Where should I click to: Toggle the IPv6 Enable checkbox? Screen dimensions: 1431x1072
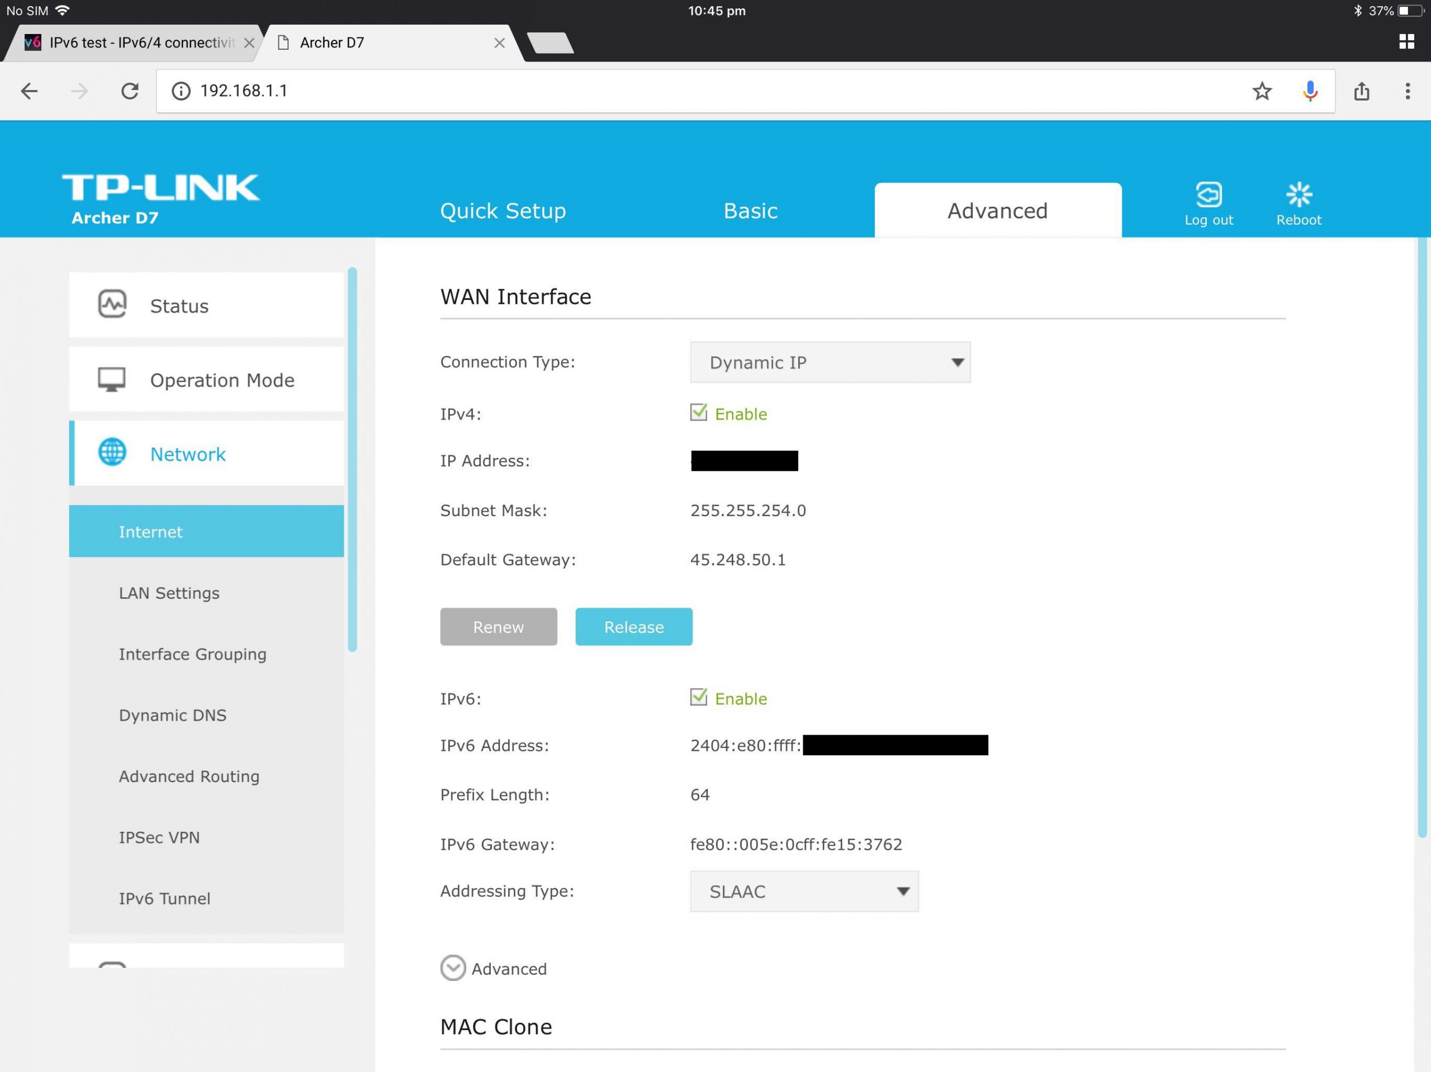click(698, 697)
